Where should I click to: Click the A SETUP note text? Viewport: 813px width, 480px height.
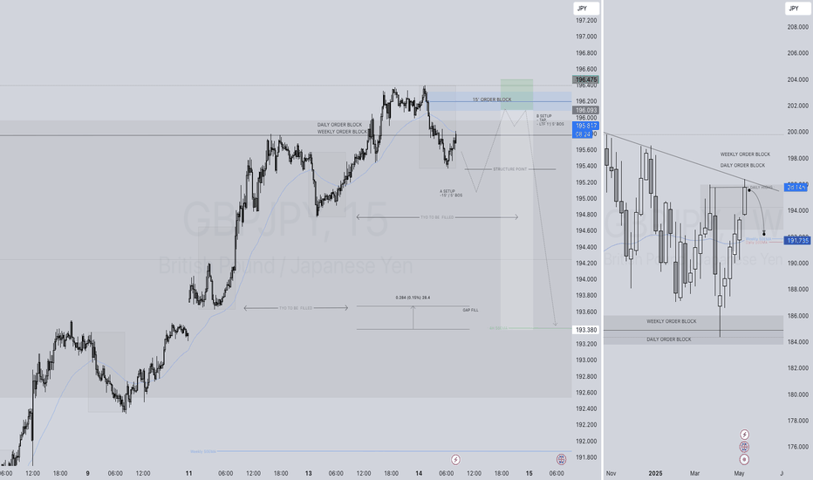tap(451, 193)
